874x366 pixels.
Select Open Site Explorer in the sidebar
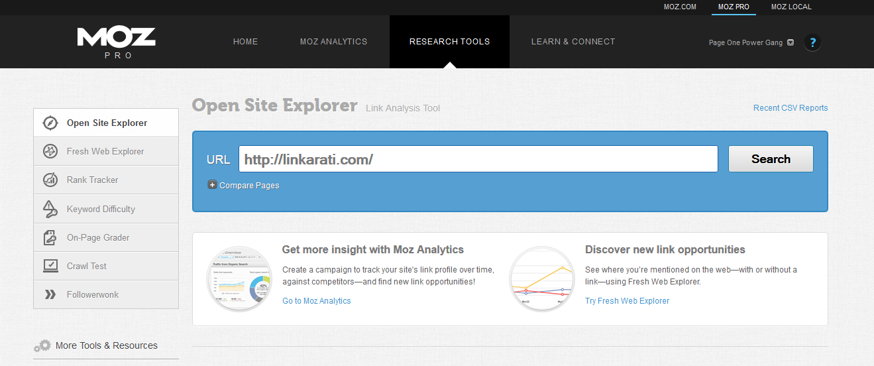(x=106, y=123)
